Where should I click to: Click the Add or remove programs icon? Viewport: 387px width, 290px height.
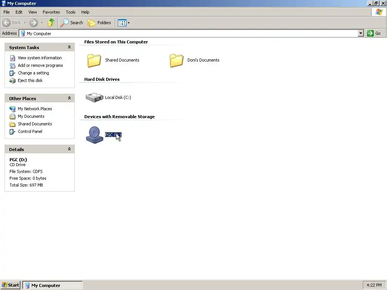tap(12, 66)
